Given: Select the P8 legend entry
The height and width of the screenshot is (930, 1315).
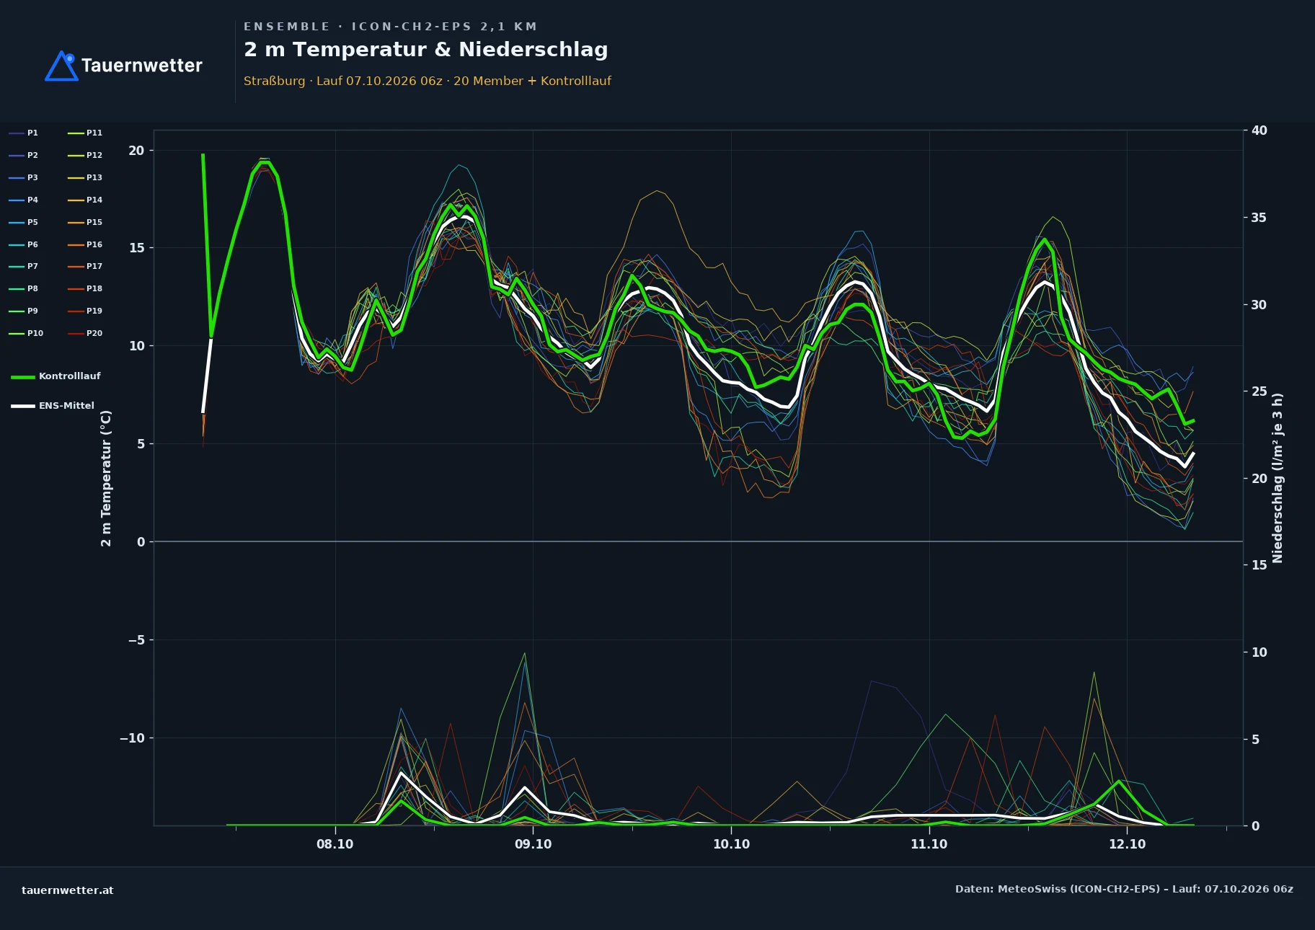Looking at the screenshot, I should click(24, 288).
